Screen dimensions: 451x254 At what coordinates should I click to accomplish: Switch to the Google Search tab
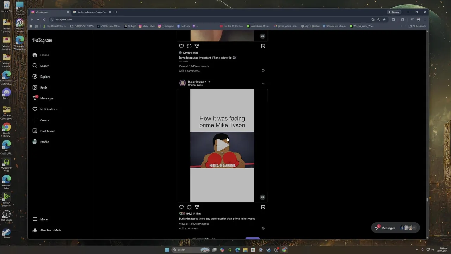tap(91, 12)
